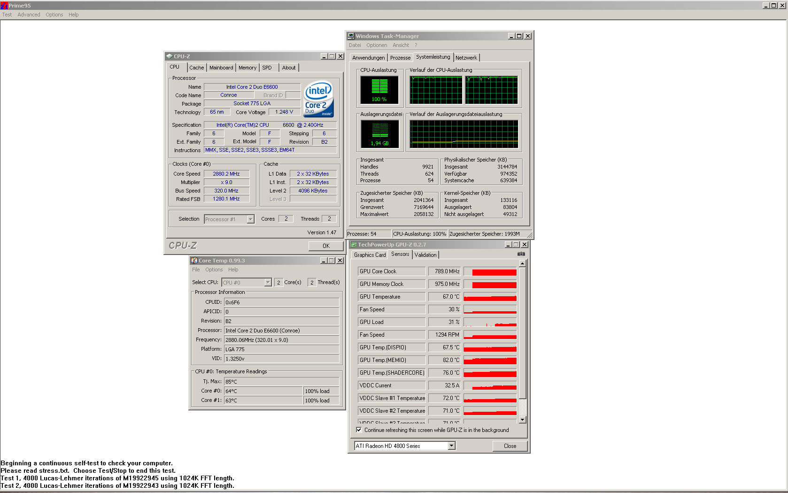Open the Prime95 Test menu
The height and width of the screenshot is (493, 788).
coord(7,15)
